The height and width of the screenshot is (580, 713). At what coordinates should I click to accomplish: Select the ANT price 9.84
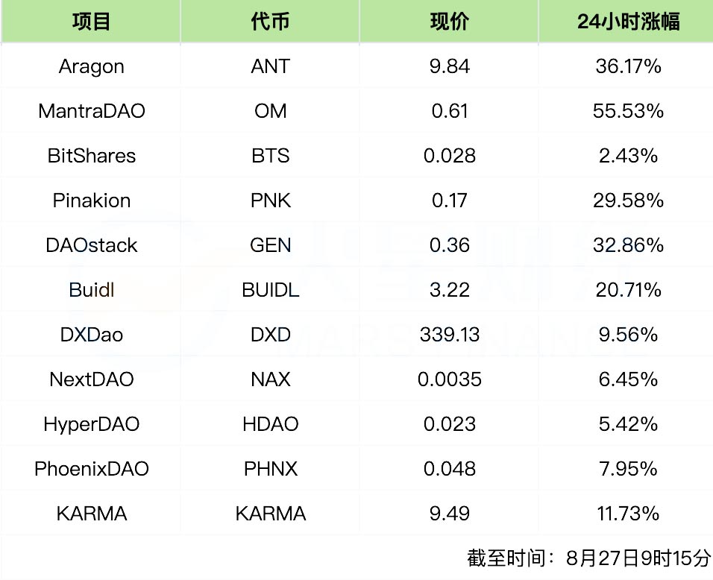[x=449, y=66]
